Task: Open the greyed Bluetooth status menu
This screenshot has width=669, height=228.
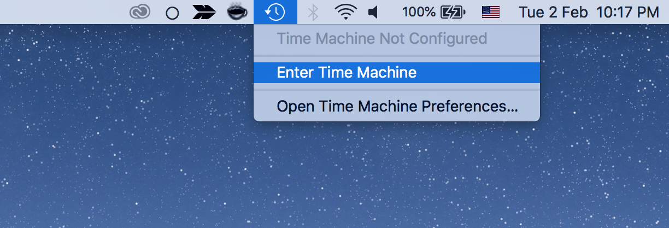Action: 313,12
